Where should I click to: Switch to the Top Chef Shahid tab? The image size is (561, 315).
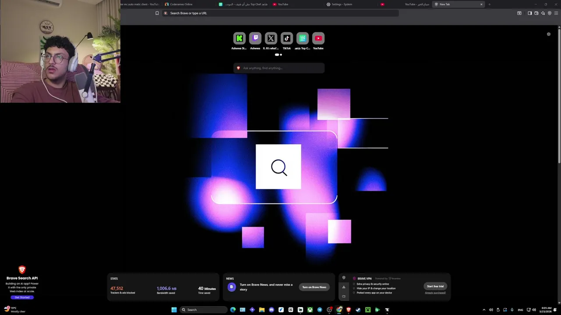pyautogui.click(x=243, y=4)
